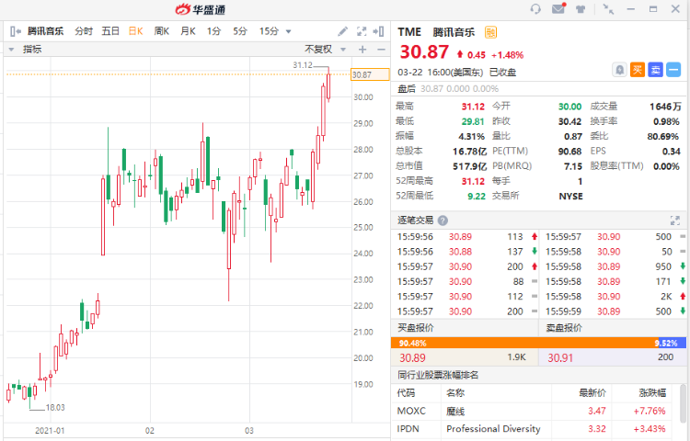This screenshot has width=690, height=441.
Task: Sort by the 涨跌幅 column header
Action: point(652,392)
